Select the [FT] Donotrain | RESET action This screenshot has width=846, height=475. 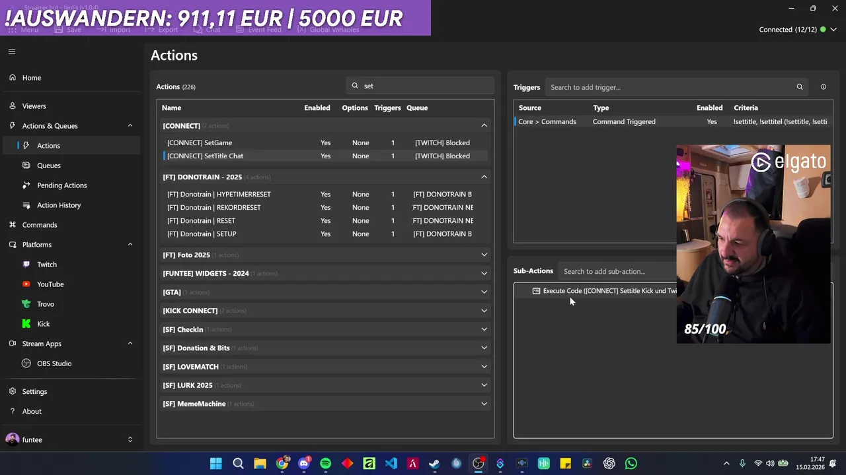(x=325, y=220)
